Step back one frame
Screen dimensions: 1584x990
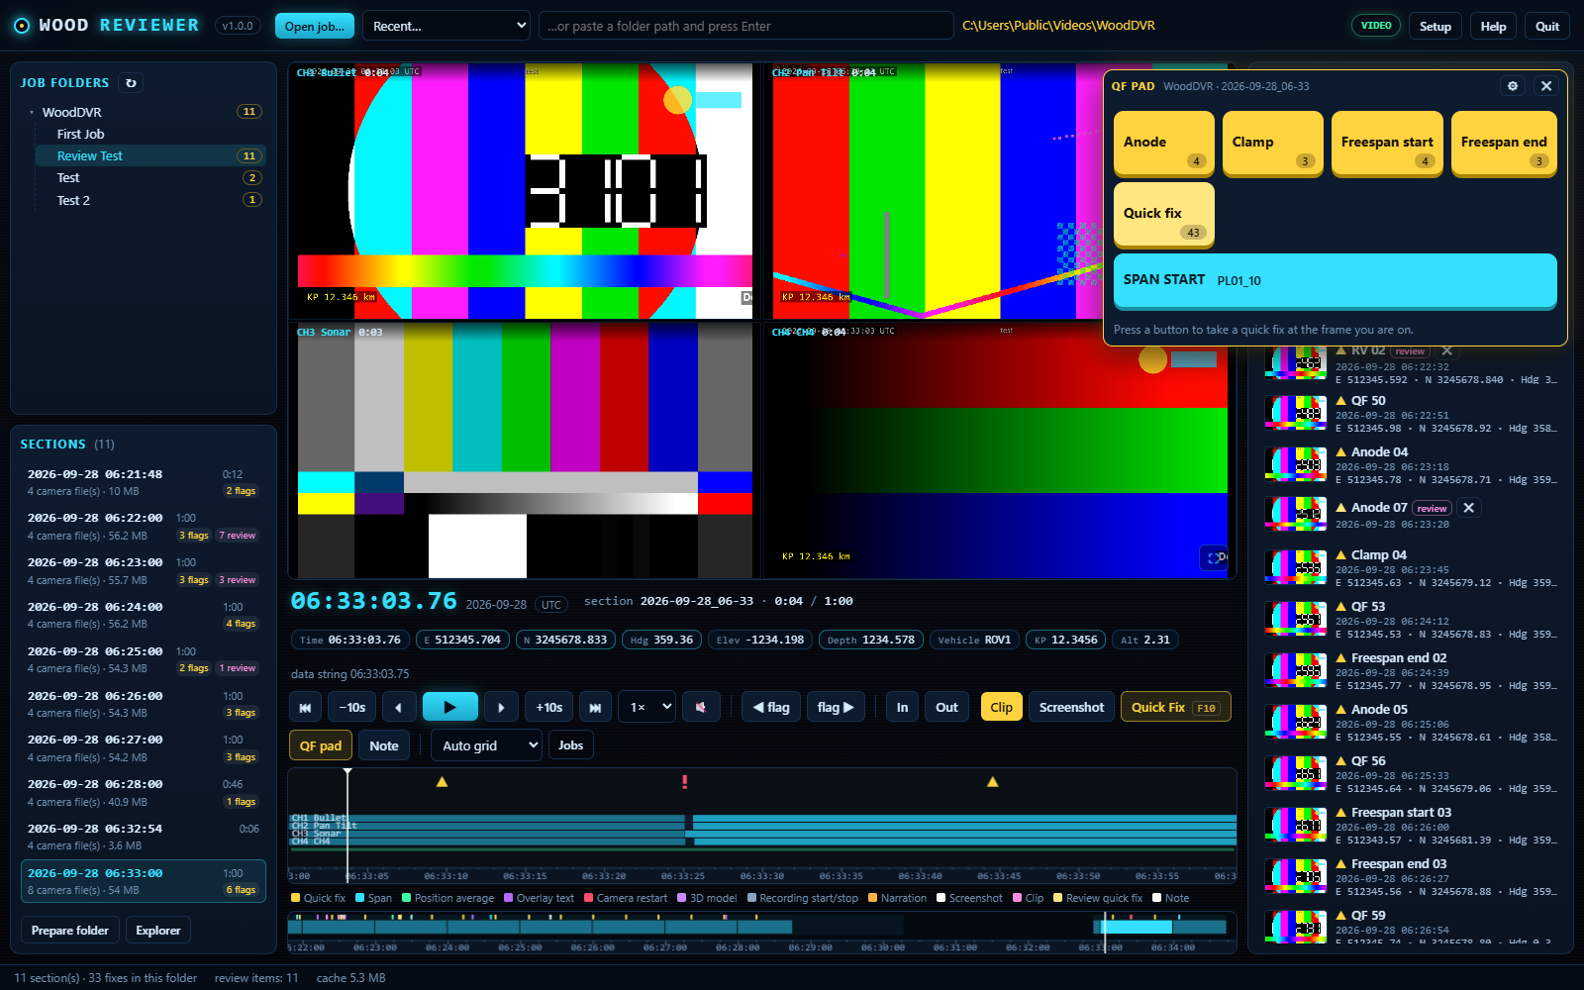398,707
